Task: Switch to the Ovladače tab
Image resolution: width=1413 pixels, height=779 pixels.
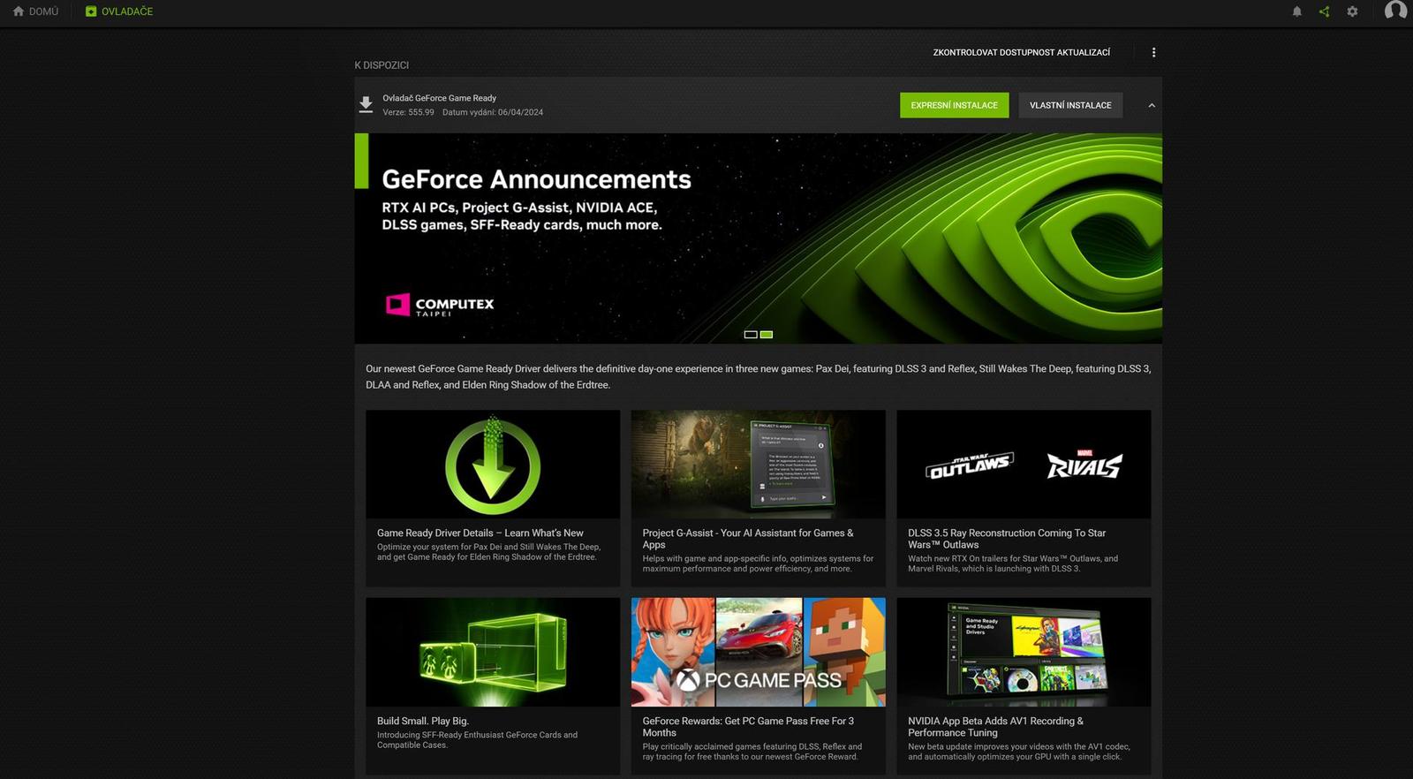Action: tap(119, 11)
